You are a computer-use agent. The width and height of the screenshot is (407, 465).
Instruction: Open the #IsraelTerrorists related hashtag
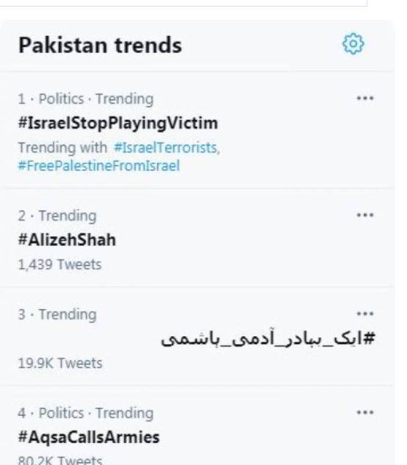[167, 148]
